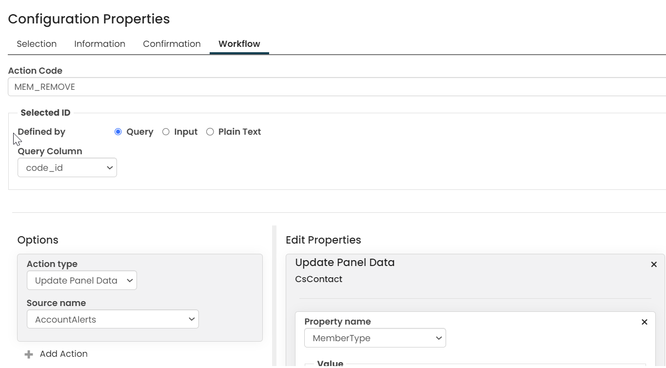Expand the Property name MemberType dropdown
Screen dimensions: 666x368
[375, 338]
